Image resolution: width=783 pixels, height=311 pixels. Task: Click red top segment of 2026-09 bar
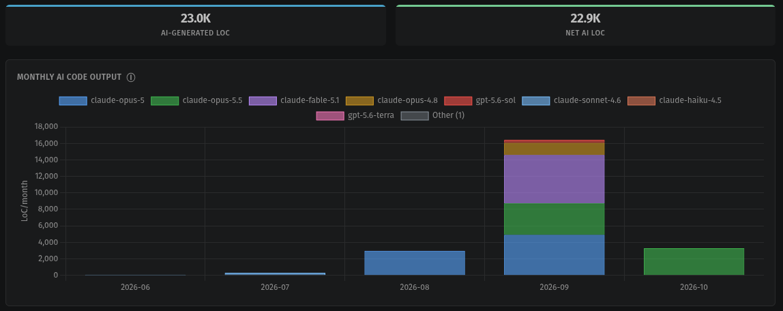555,141
